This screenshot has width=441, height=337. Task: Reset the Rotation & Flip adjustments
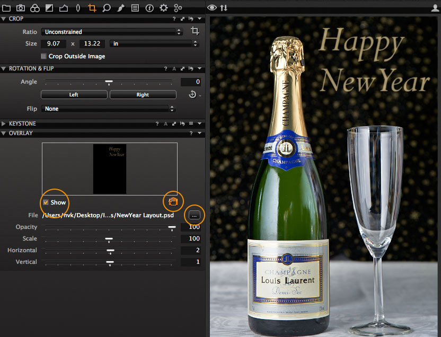(191, 68)
